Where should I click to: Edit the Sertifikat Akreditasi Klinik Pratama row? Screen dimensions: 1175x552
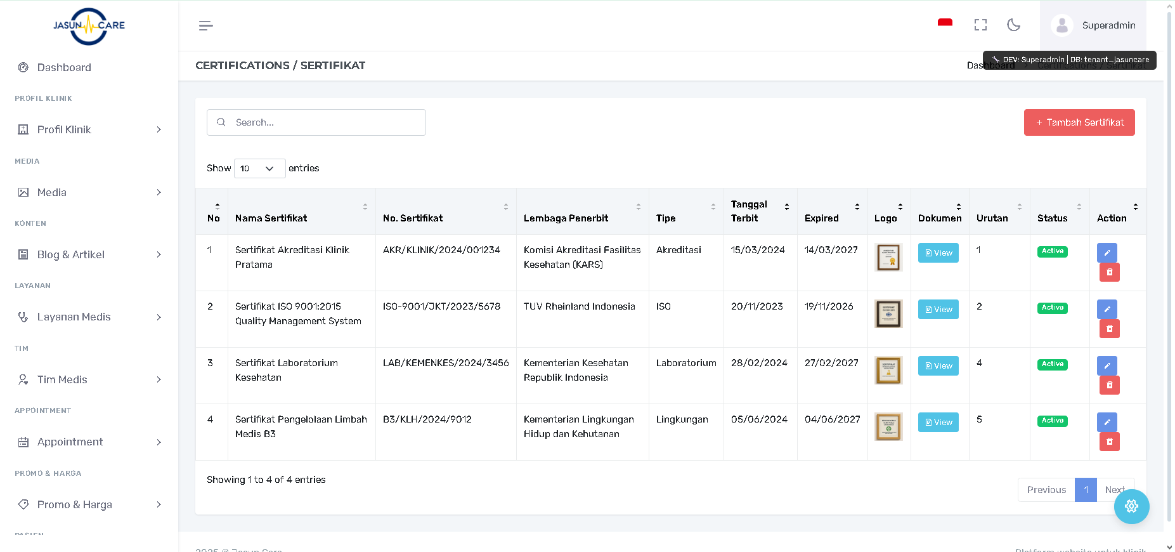coord(1107,253)
